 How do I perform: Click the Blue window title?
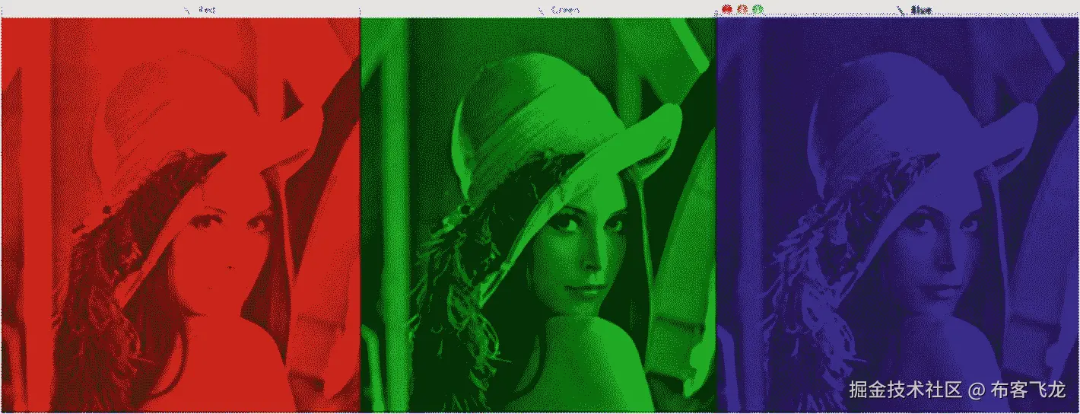click(921, 10)
